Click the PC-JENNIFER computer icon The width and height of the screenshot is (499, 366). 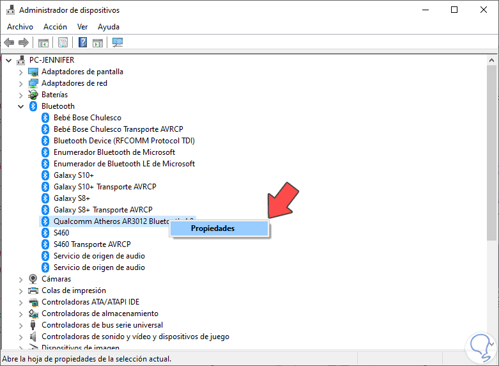tap(20, 60)
